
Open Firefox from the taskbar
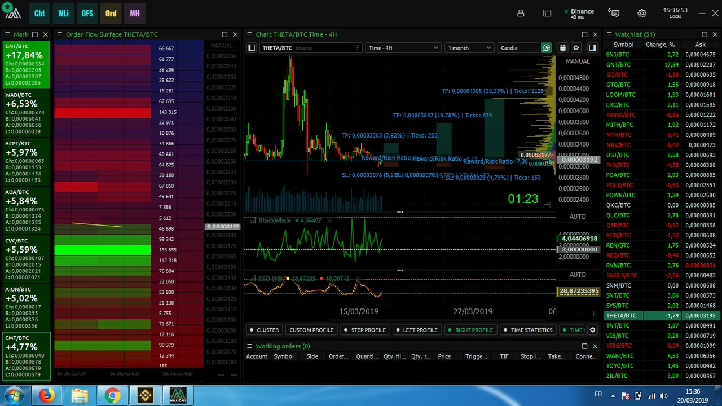(47, 396)
